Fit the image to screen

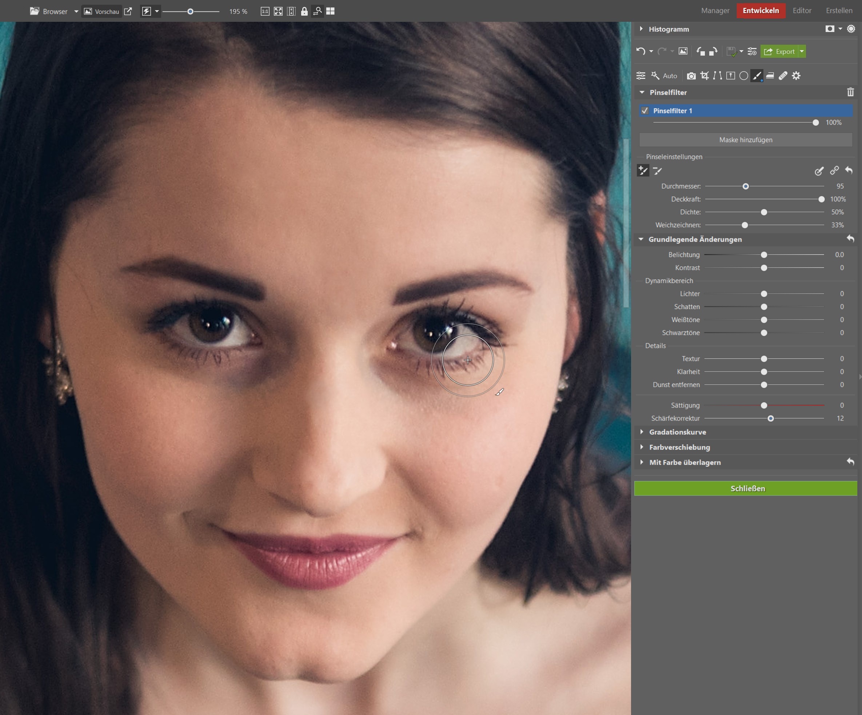click(278, 11)
